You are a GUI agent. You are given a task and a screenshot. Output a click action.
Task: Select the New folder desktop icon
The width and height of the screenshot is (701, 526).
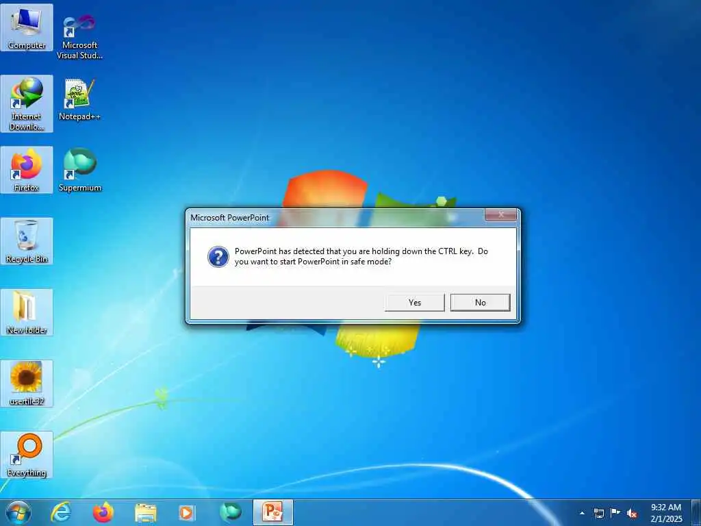tap(27, 312)
